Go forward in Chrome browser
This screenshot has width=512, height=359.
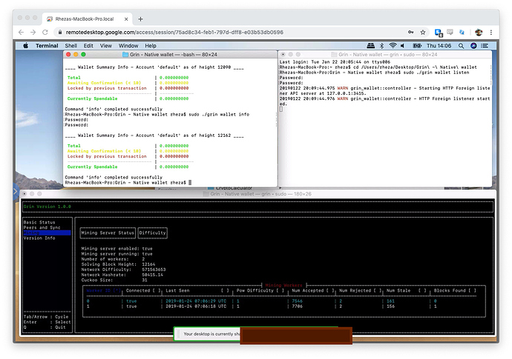click(x=33, y=33)
